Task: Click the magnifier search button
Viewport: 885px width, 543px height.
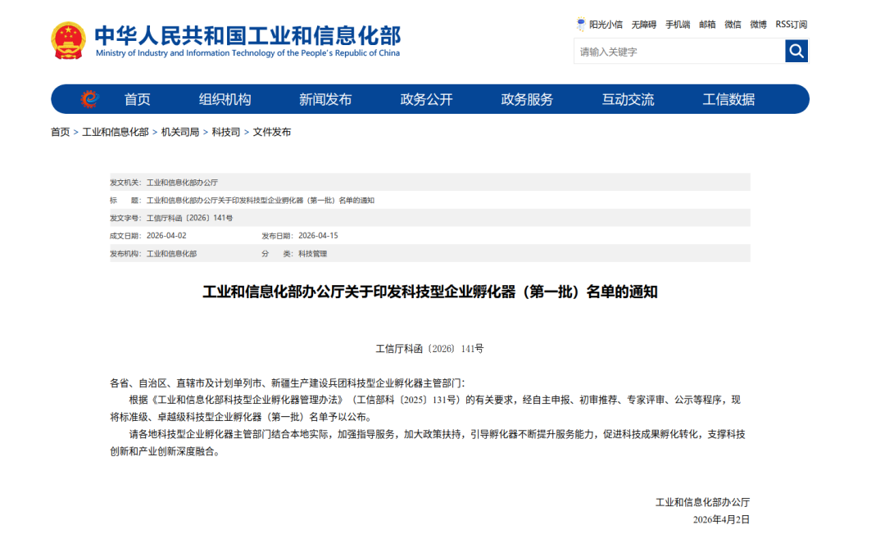Action: click(x=796, y=52)
